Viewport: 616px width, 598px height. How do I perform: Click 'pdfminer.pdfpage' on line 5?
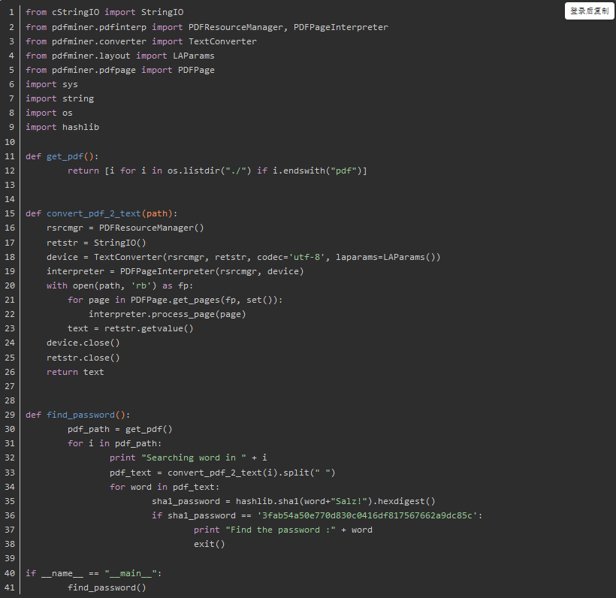coord(93,70)
